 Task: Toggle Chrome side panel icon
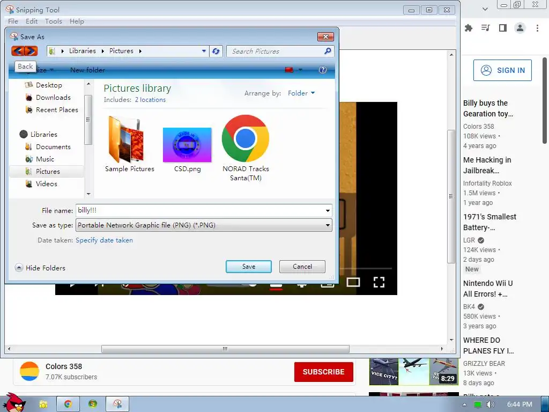[x=503, y=28]
